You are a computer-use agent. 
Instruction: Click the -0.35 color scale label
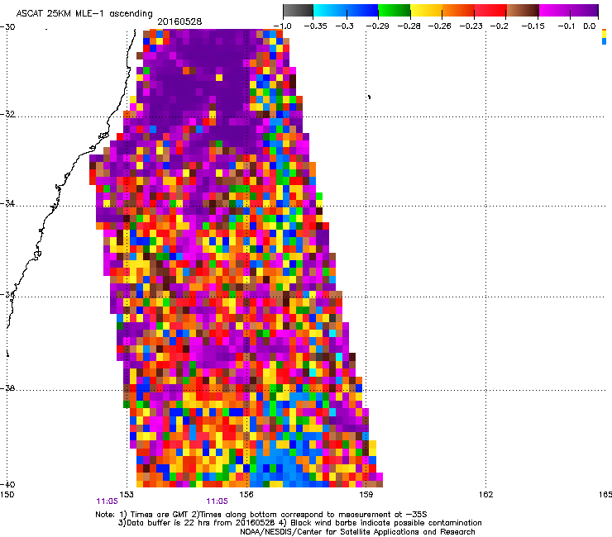[x=315, y=26]
